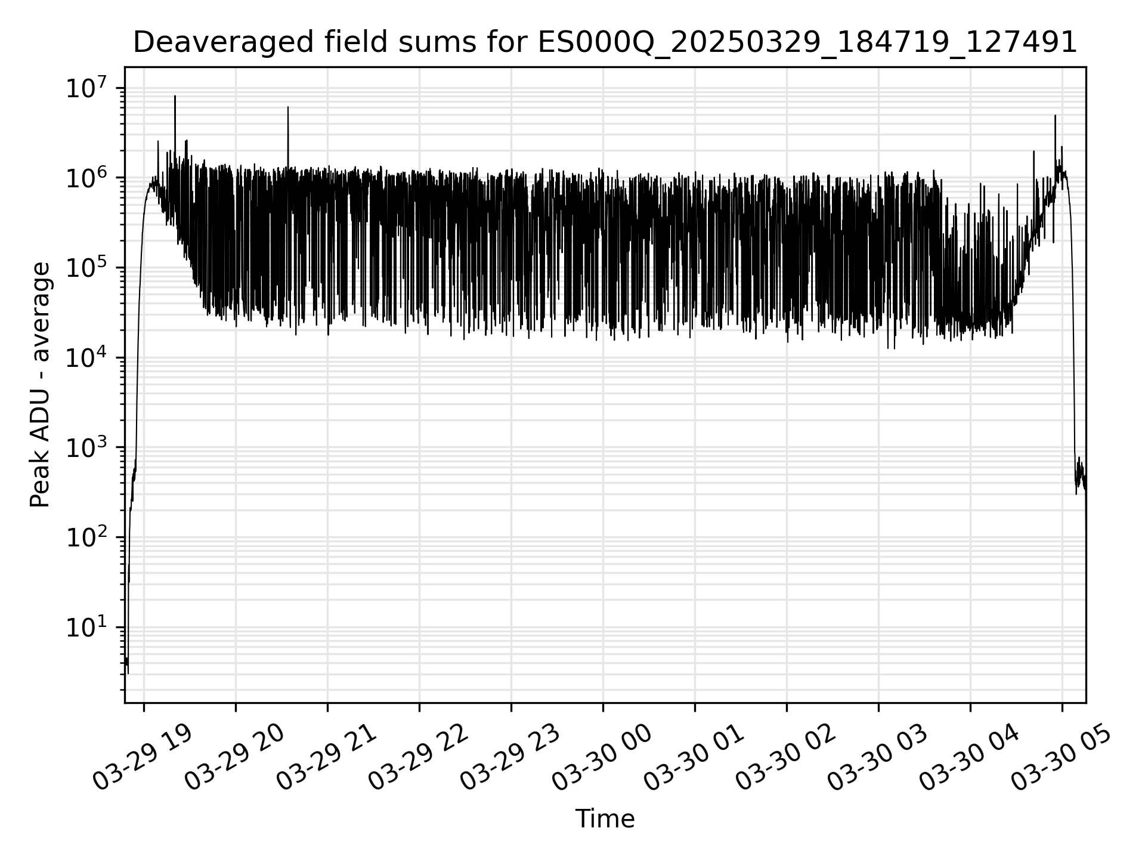This screenshot has height=859, width=1145.
Task: Click the y tick label 10^2
Action: point(87,537)
